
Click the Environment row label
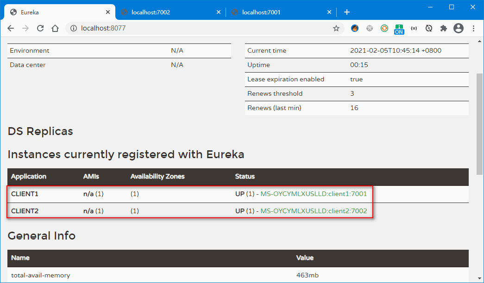[29, 50]
